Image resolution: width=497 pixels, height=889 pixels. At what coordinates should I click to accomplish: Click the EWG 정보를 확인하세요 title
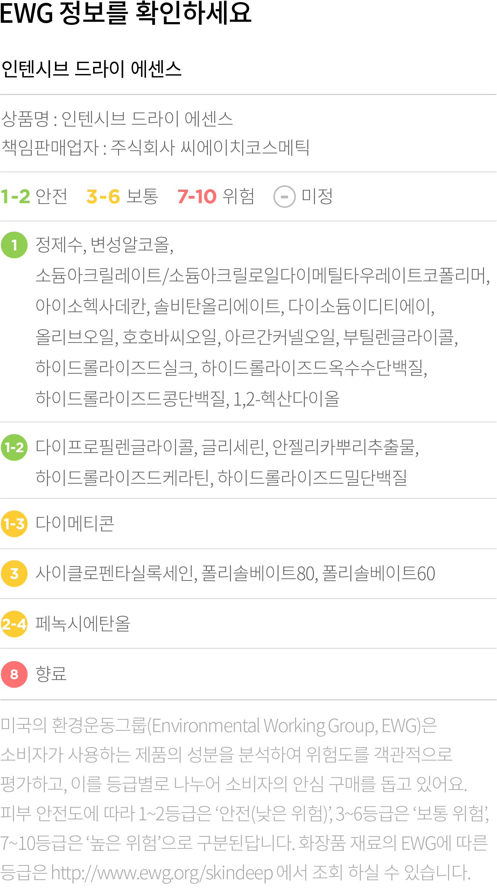[x=126, y=13]
